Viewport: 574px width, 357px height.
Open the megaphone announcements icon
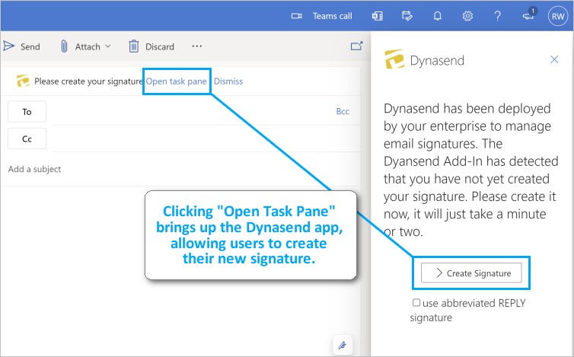[528, 15]
